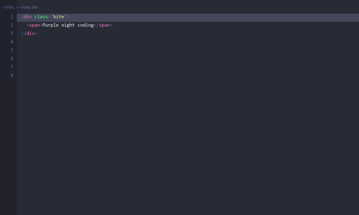Image resolution: width=359 pixels, height=215 pixels.
Task: Select line number 5 in the gutter
Action: pos(12,50)
